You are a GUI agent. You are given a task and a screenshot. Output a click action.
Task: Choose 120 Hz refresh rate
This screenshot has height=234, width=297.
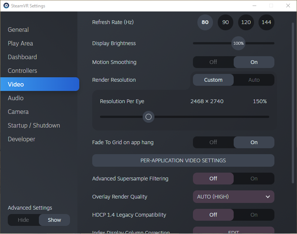(x=246, y=22)
